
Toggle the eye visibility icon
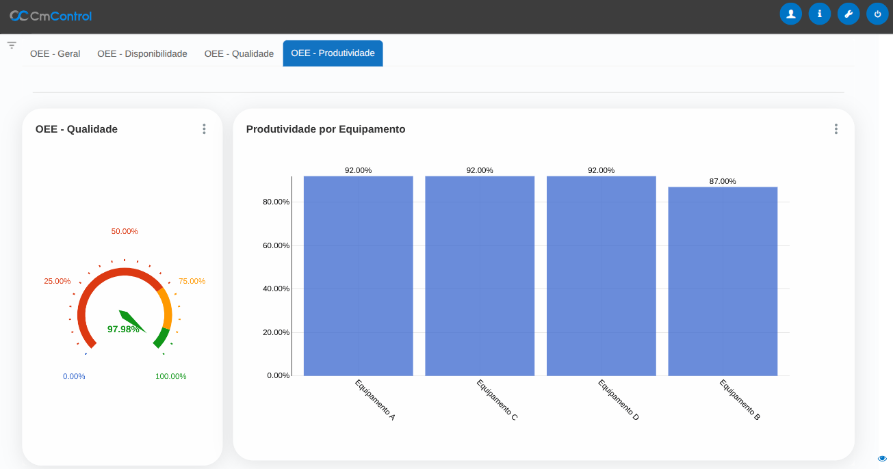click(882, 458)
